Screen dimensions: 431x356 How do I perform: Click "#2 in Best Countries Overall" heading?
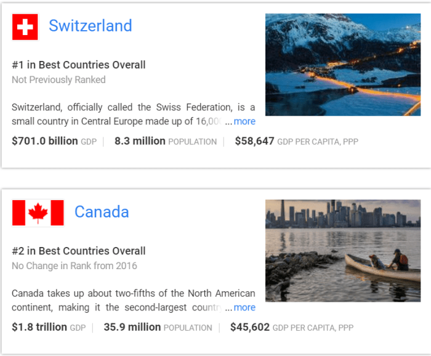click(x=79, y=251)
